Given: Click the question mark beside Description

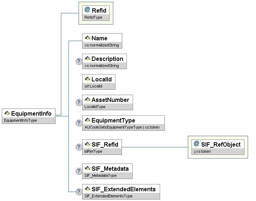Looking at the screenshot, I should pos(79,62).
